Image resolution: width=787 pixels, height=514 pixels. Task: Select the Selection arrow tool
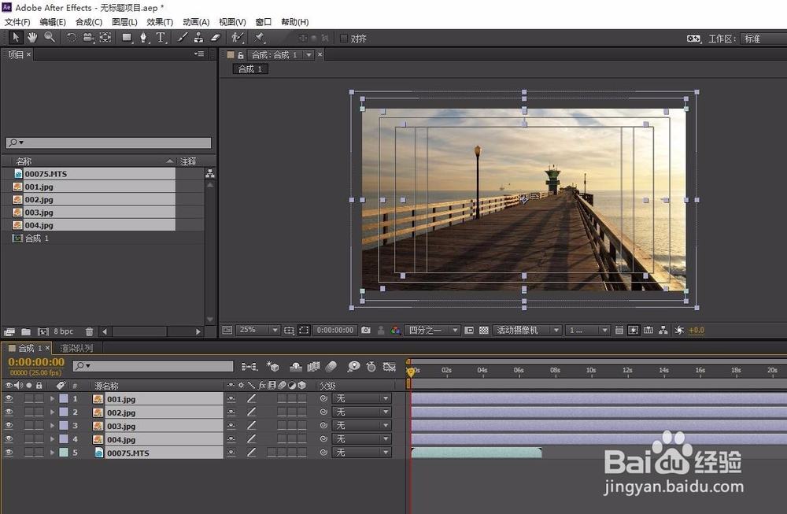click(x=16, y=38)
